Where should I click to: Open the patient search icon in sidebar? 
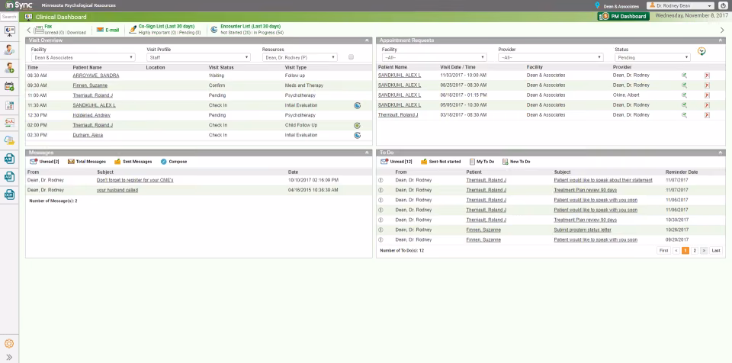(9, 50)
